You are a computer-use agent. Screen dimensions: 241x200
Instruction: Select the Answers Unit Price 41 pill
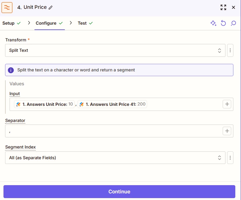click(x=112, y=104)
